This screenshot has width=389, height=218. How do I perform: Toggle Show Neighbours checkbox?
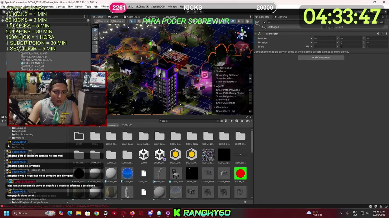250,96
